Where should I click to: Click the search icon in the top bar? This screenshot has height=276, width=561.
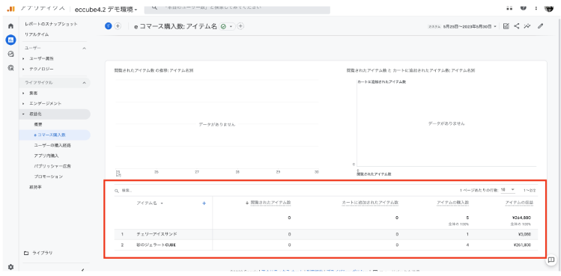pos(155,7)
